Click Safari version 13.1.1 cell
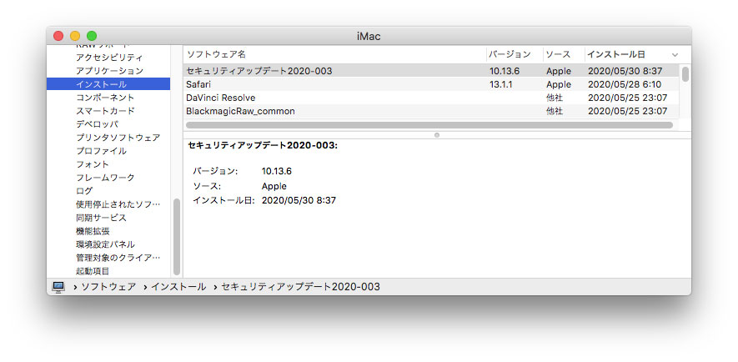Viewport: 738px width, 362px height. (501, 85)
